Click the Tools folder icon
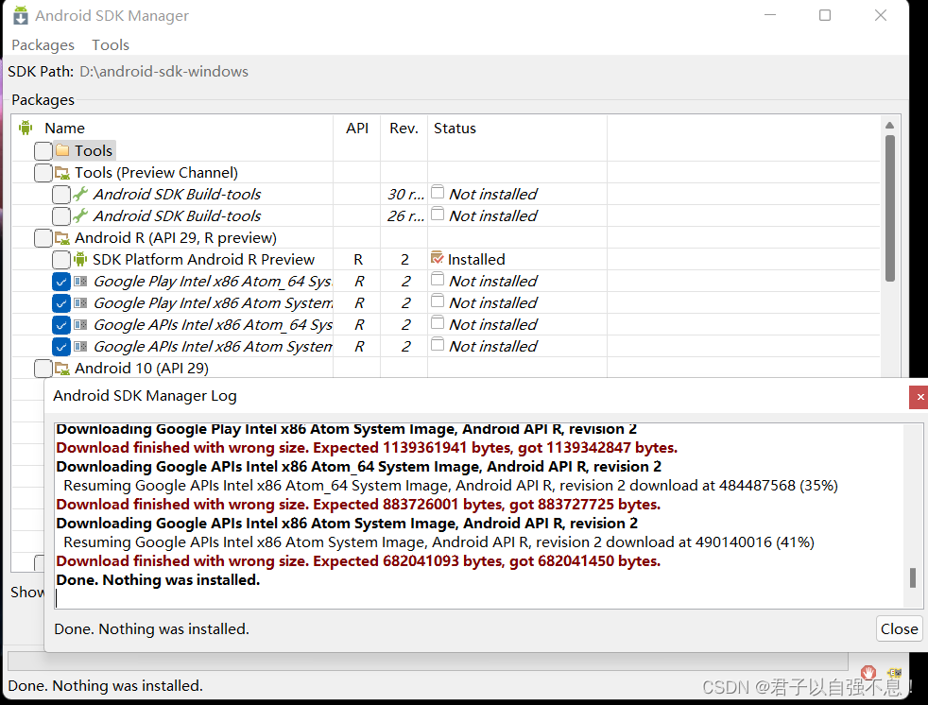Screen dimensions: 928x705 click(62, 150)
